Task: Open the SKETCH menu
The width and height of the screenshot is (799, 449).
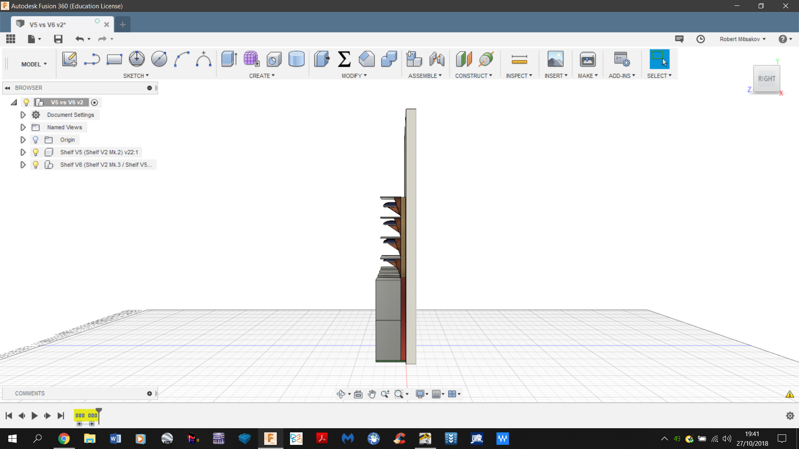Action: [136, 76]
